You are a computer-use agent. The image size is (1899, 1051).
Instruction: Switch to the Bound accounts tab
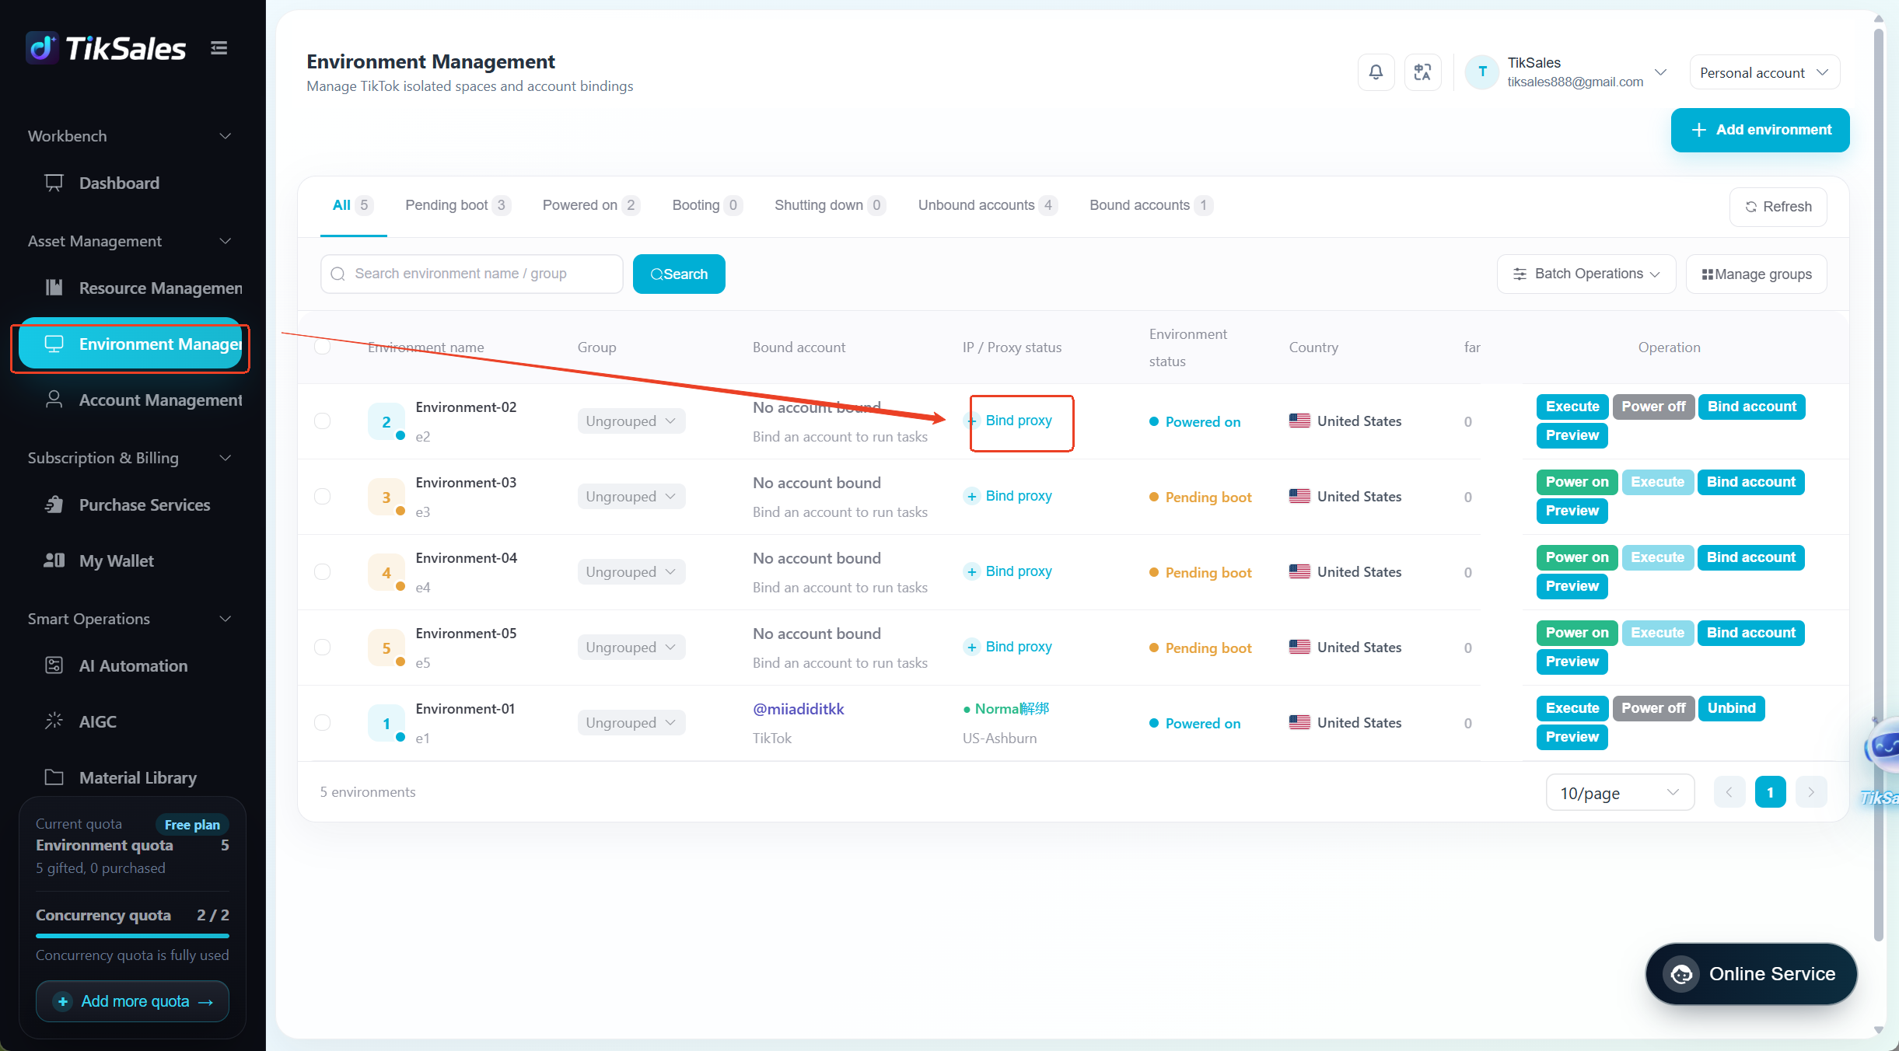[x=1151, y=205]
